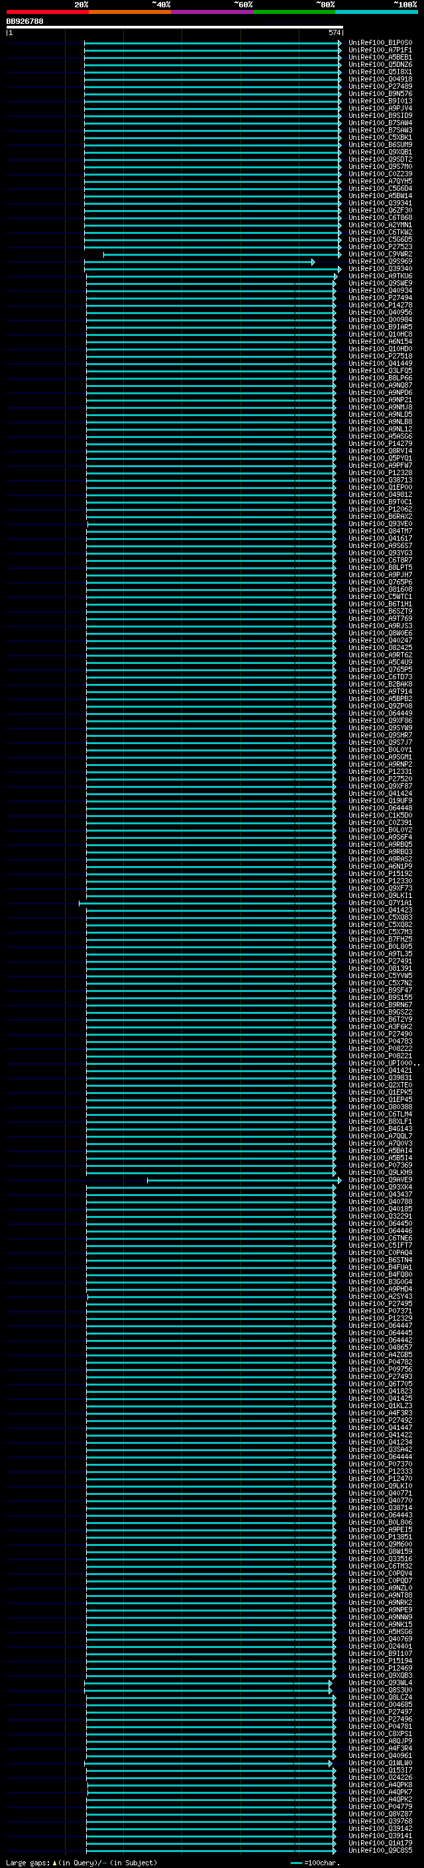
Task: Select hit UniRef100_Q9SDT2
Action: 380,160
